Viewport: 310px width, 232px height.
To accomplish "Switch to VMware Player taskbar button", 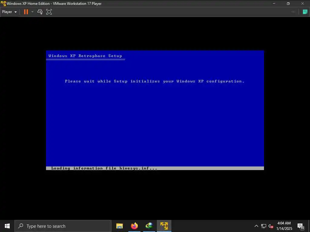I will [x=164, y=226].
